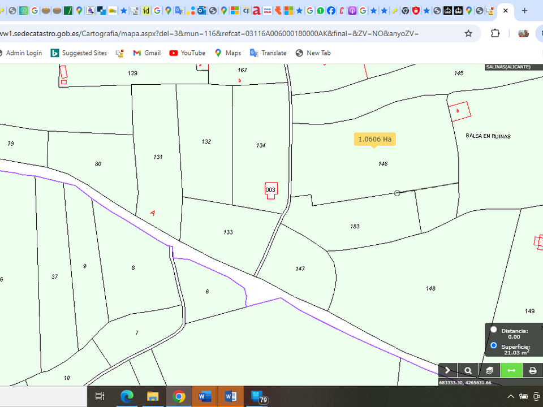Switch to the yellow 'id' tab
Screen dimensions: 543x407
coord(146,11)
